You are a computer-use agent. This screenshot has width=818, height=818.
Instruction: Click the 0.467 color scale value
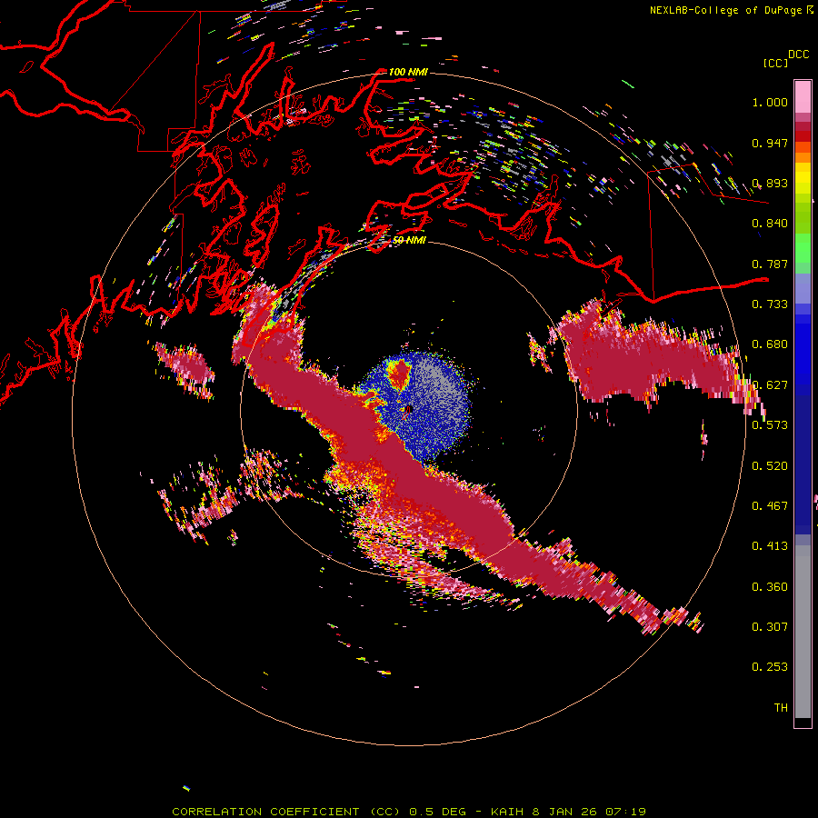click(x=770, y=506)
